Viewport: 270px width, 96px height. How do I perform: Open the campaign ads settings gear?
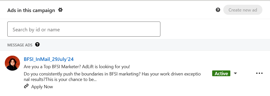tap(60, 10)
